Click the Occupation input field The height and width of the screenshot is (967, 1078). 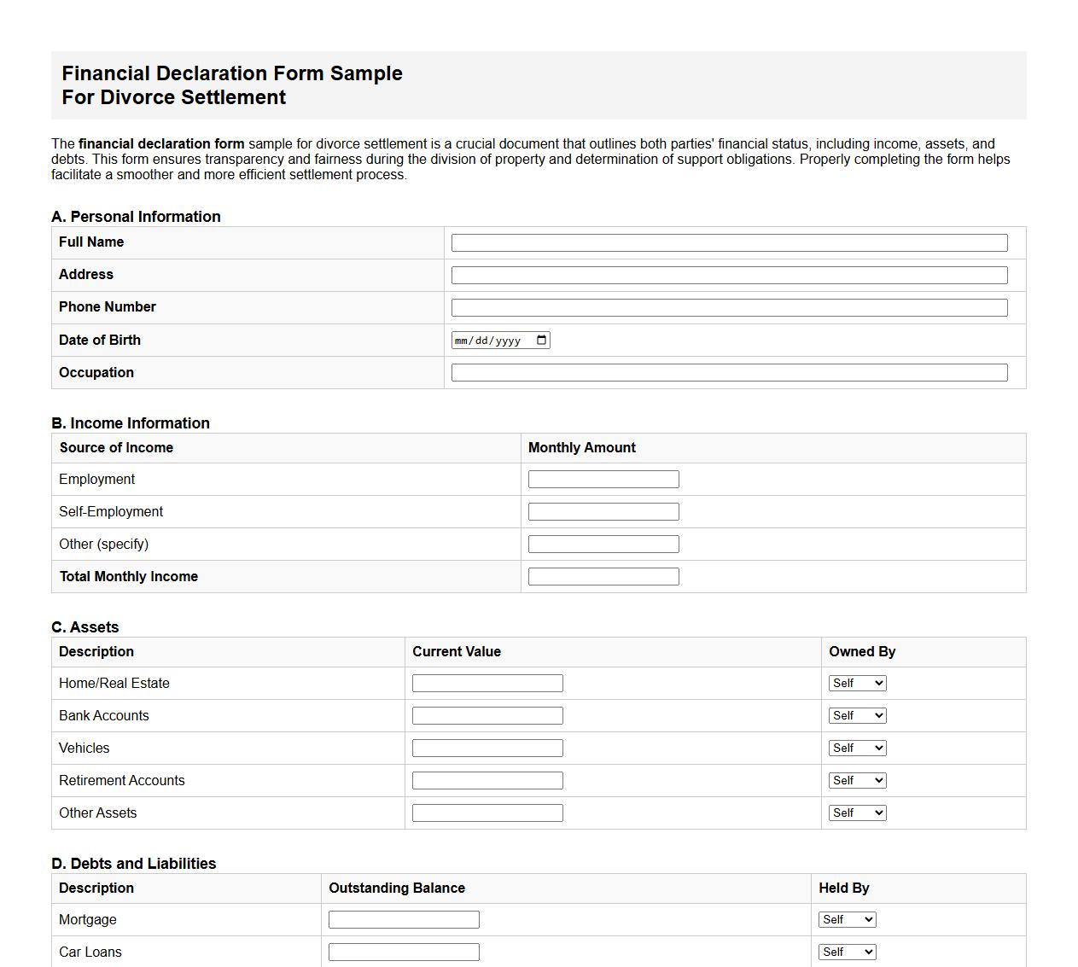729,372
